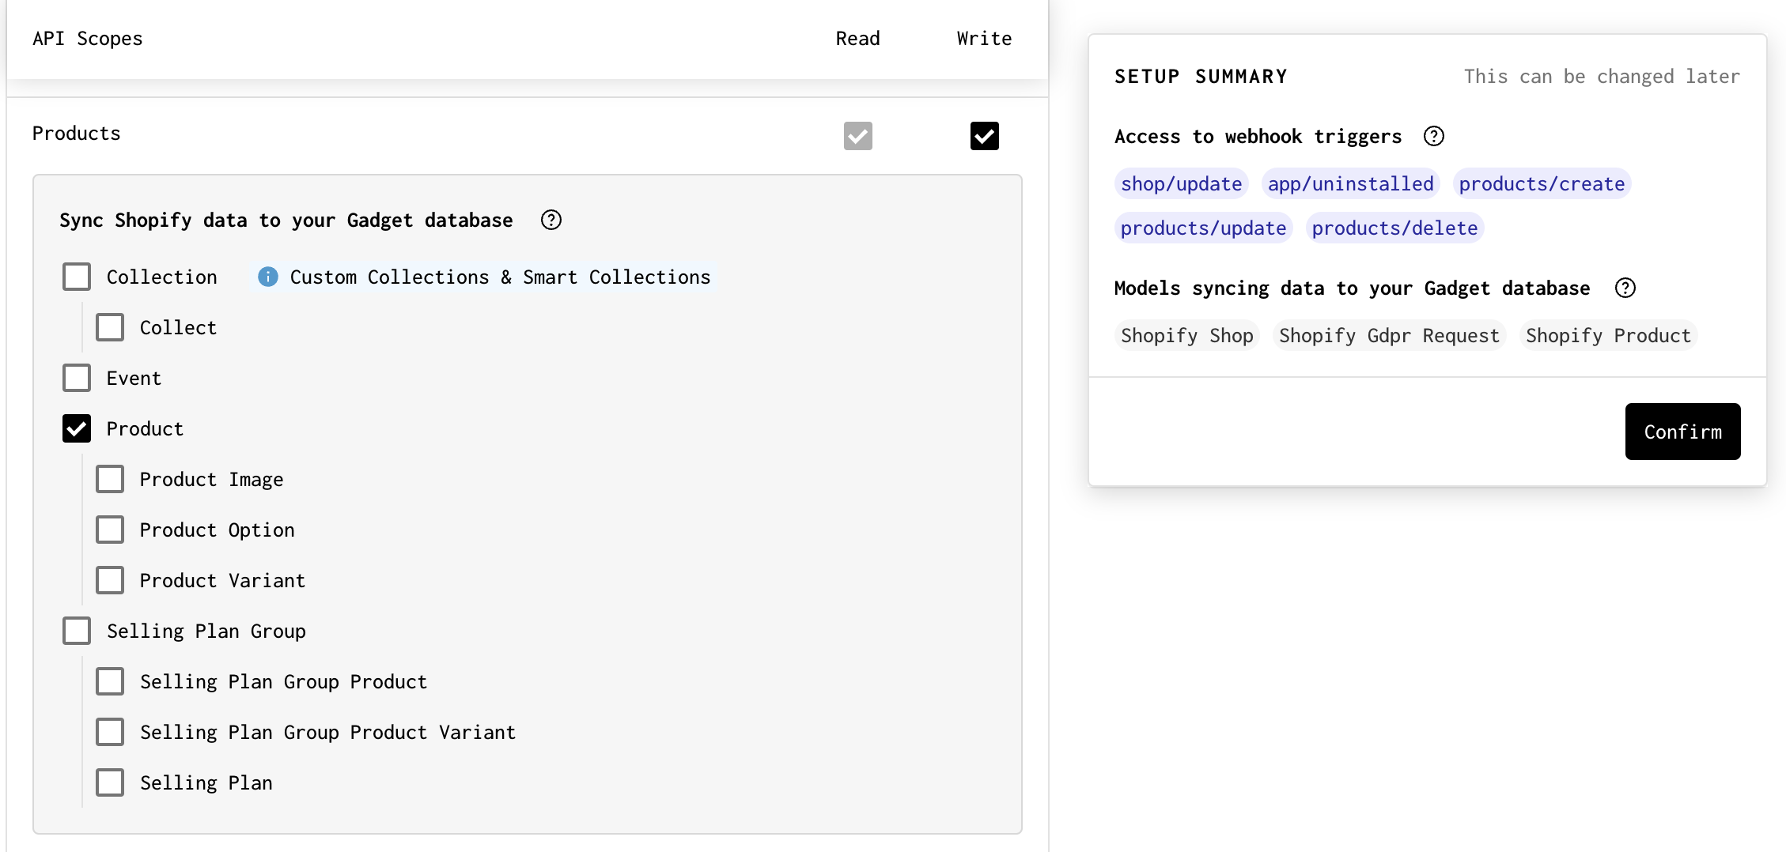Viewport: 1786px width, 852px height.
Task: Select the Product Option checkbox
Action: [110, 530]
